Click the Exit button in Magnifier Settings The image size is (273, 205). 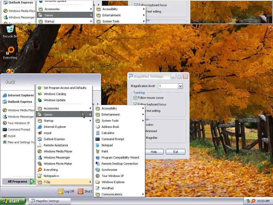[175, 152]
